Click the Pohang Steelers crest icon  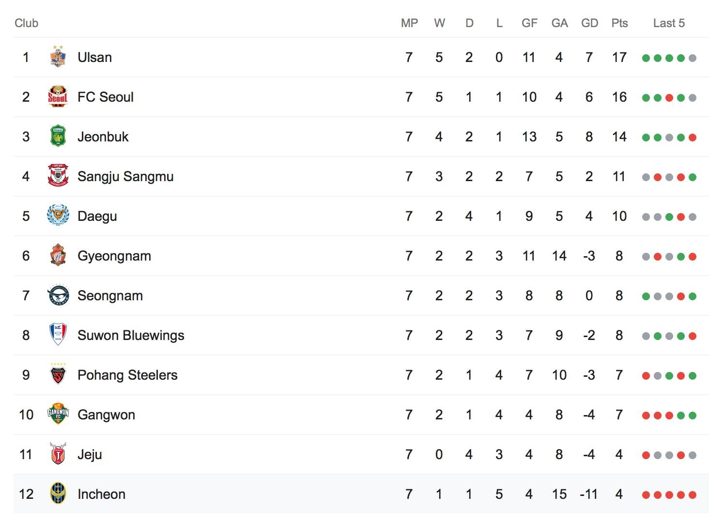tap(58, 374)
